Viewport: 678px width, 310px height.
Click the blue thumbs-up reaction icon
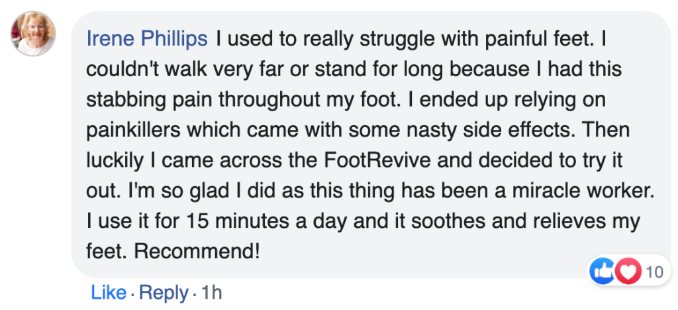pyautogui.click(x=603, y=270)
